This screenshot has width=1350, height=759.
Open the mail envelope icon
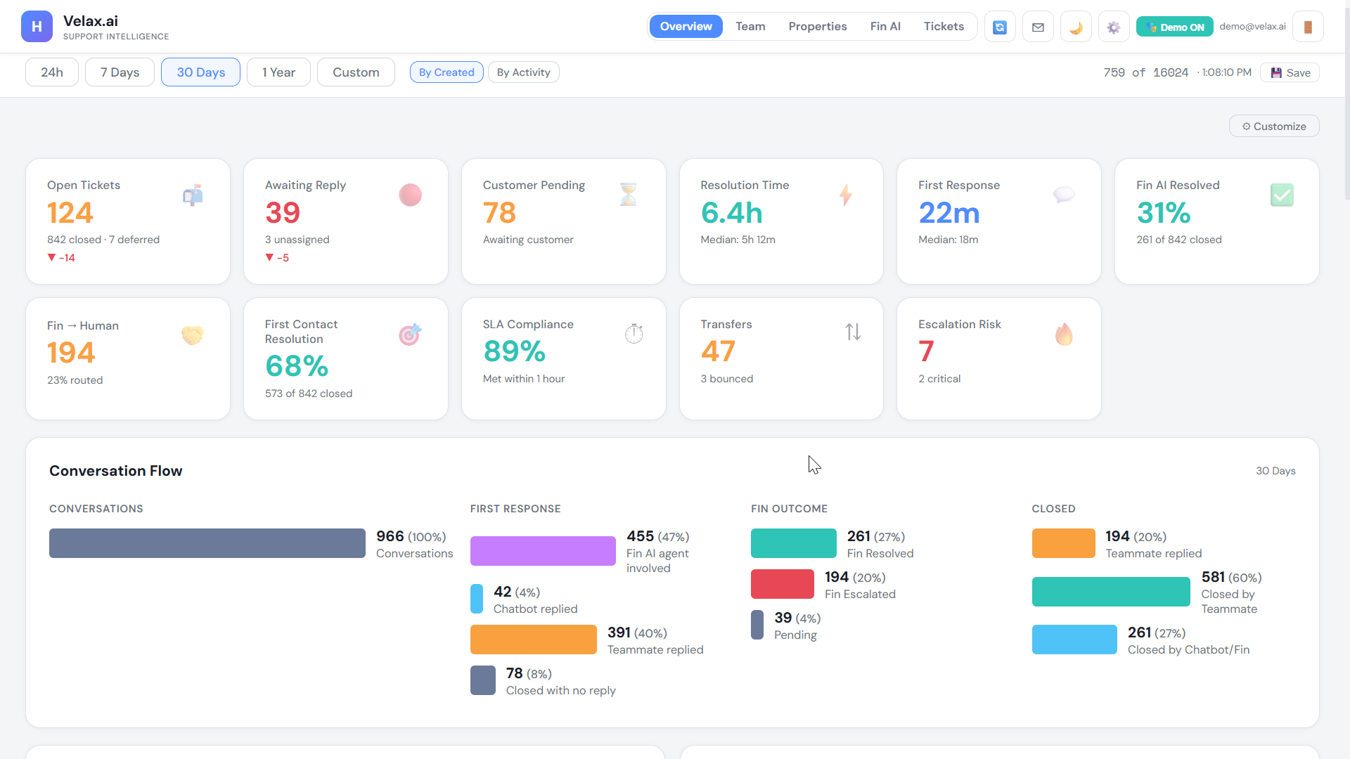(1038, 27)
